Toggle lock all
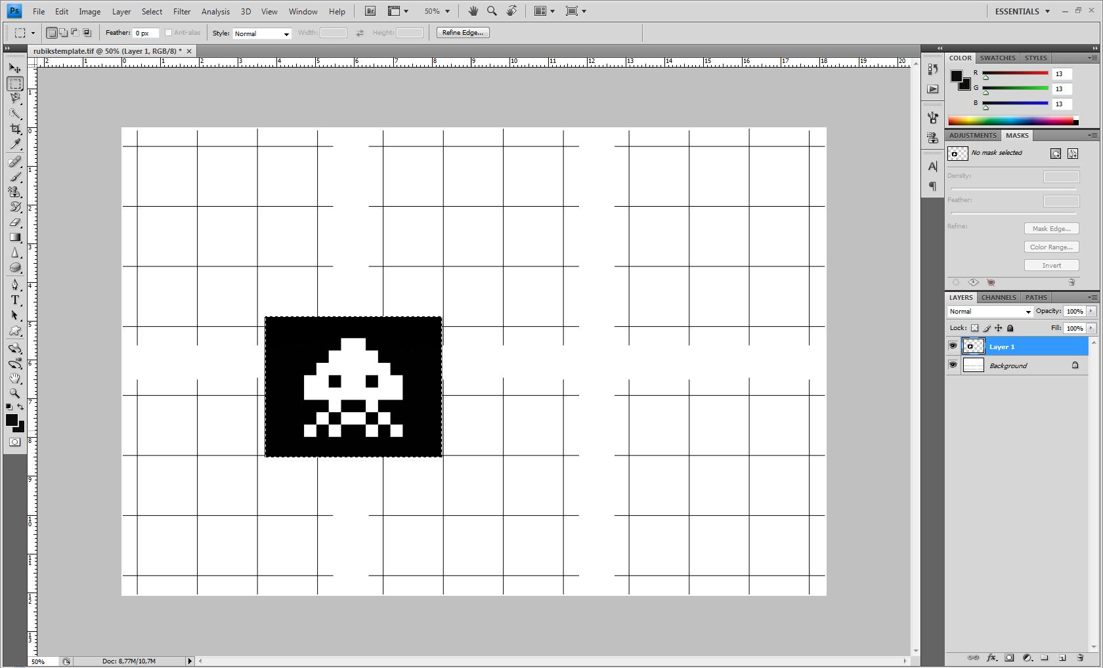1103x668 pixels. coord(1010,328)
